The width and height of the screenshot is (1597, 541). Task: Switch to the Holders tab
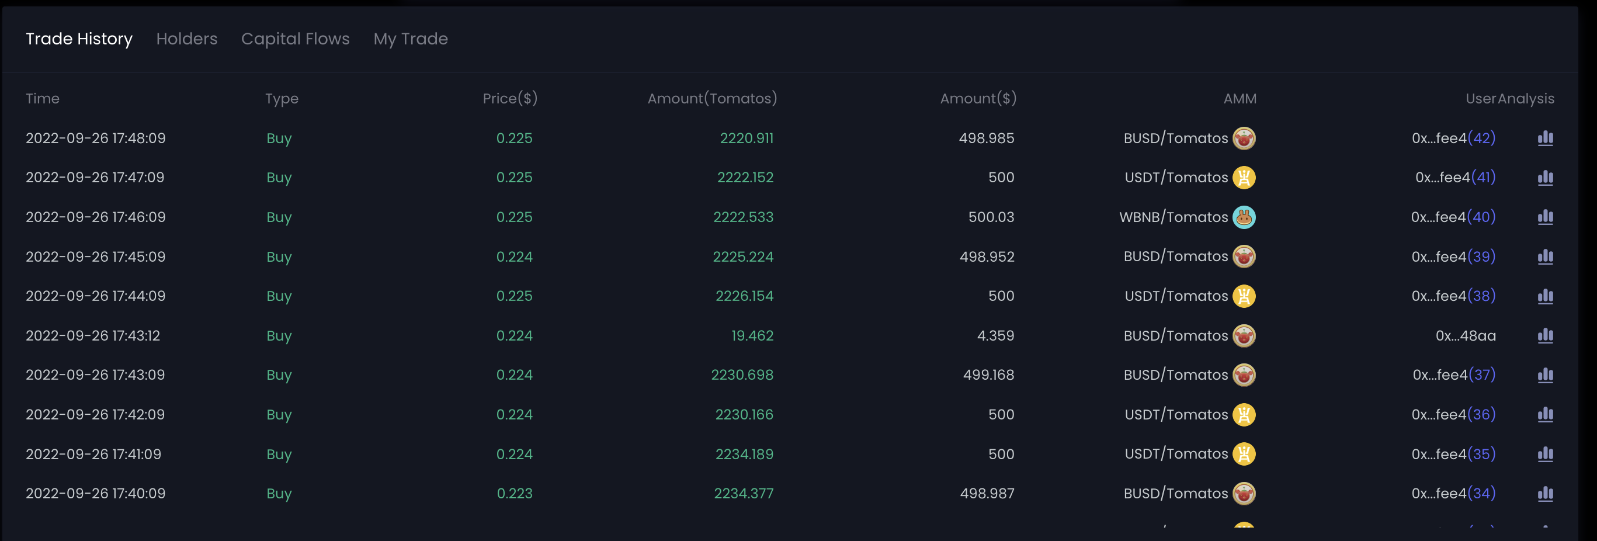click(186, 39)
